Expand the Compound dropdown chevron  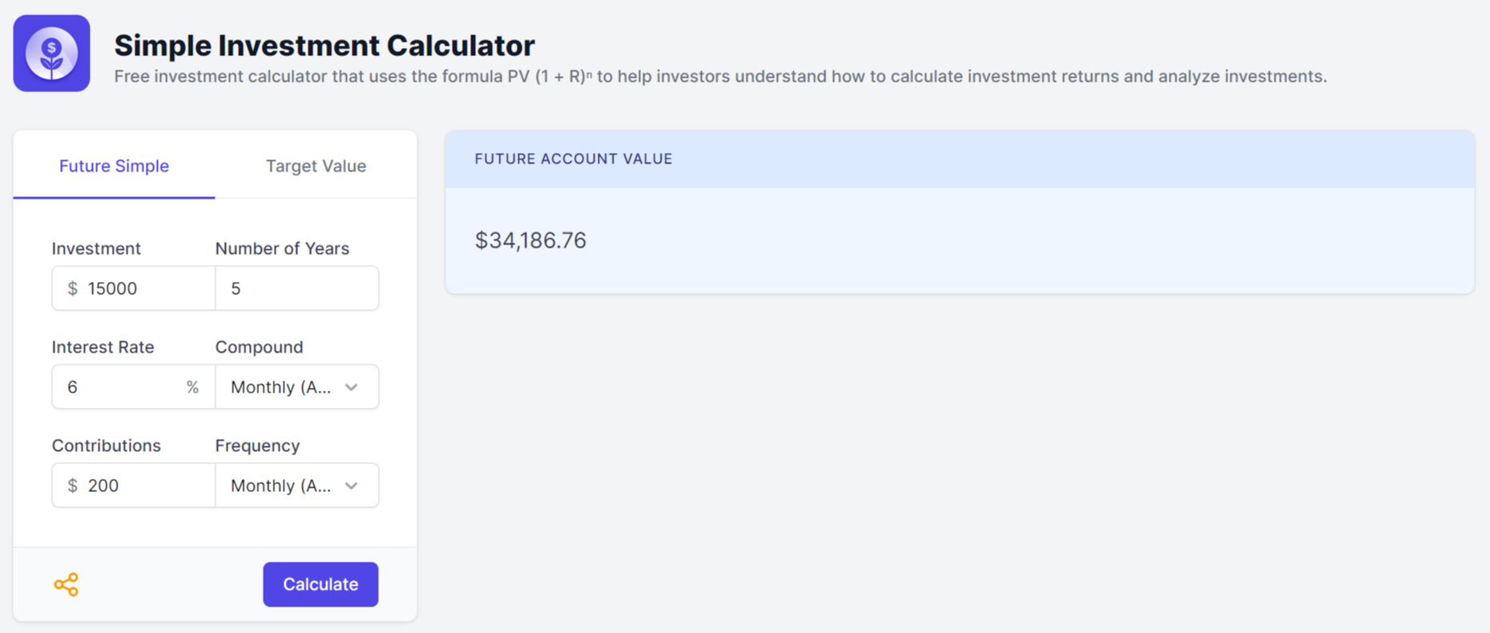(x=352, y=387)
